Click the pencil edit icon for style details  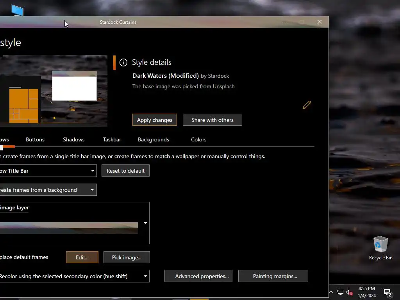(307, 105)
